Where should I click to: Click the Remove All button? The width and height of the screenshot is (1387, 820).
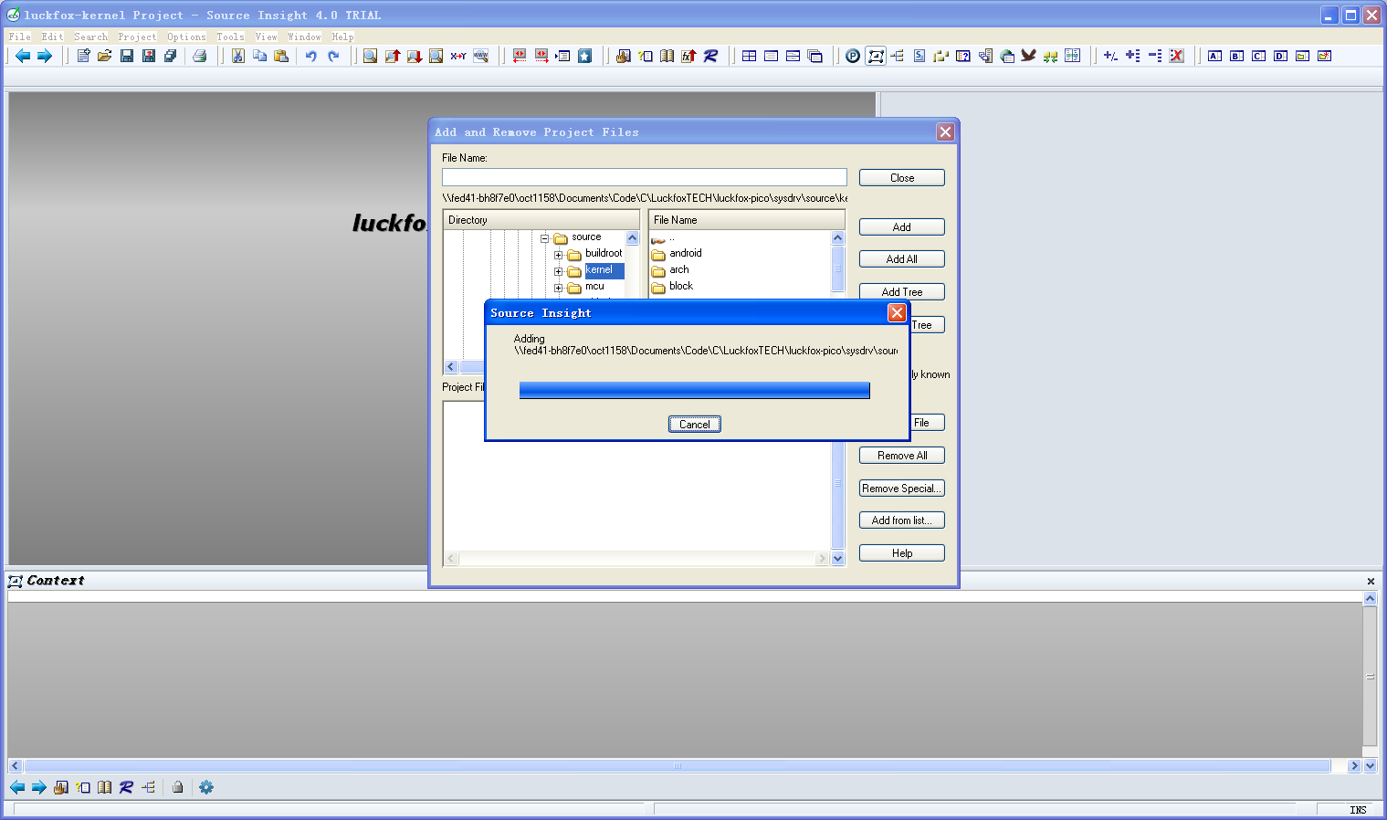(902, 456)
